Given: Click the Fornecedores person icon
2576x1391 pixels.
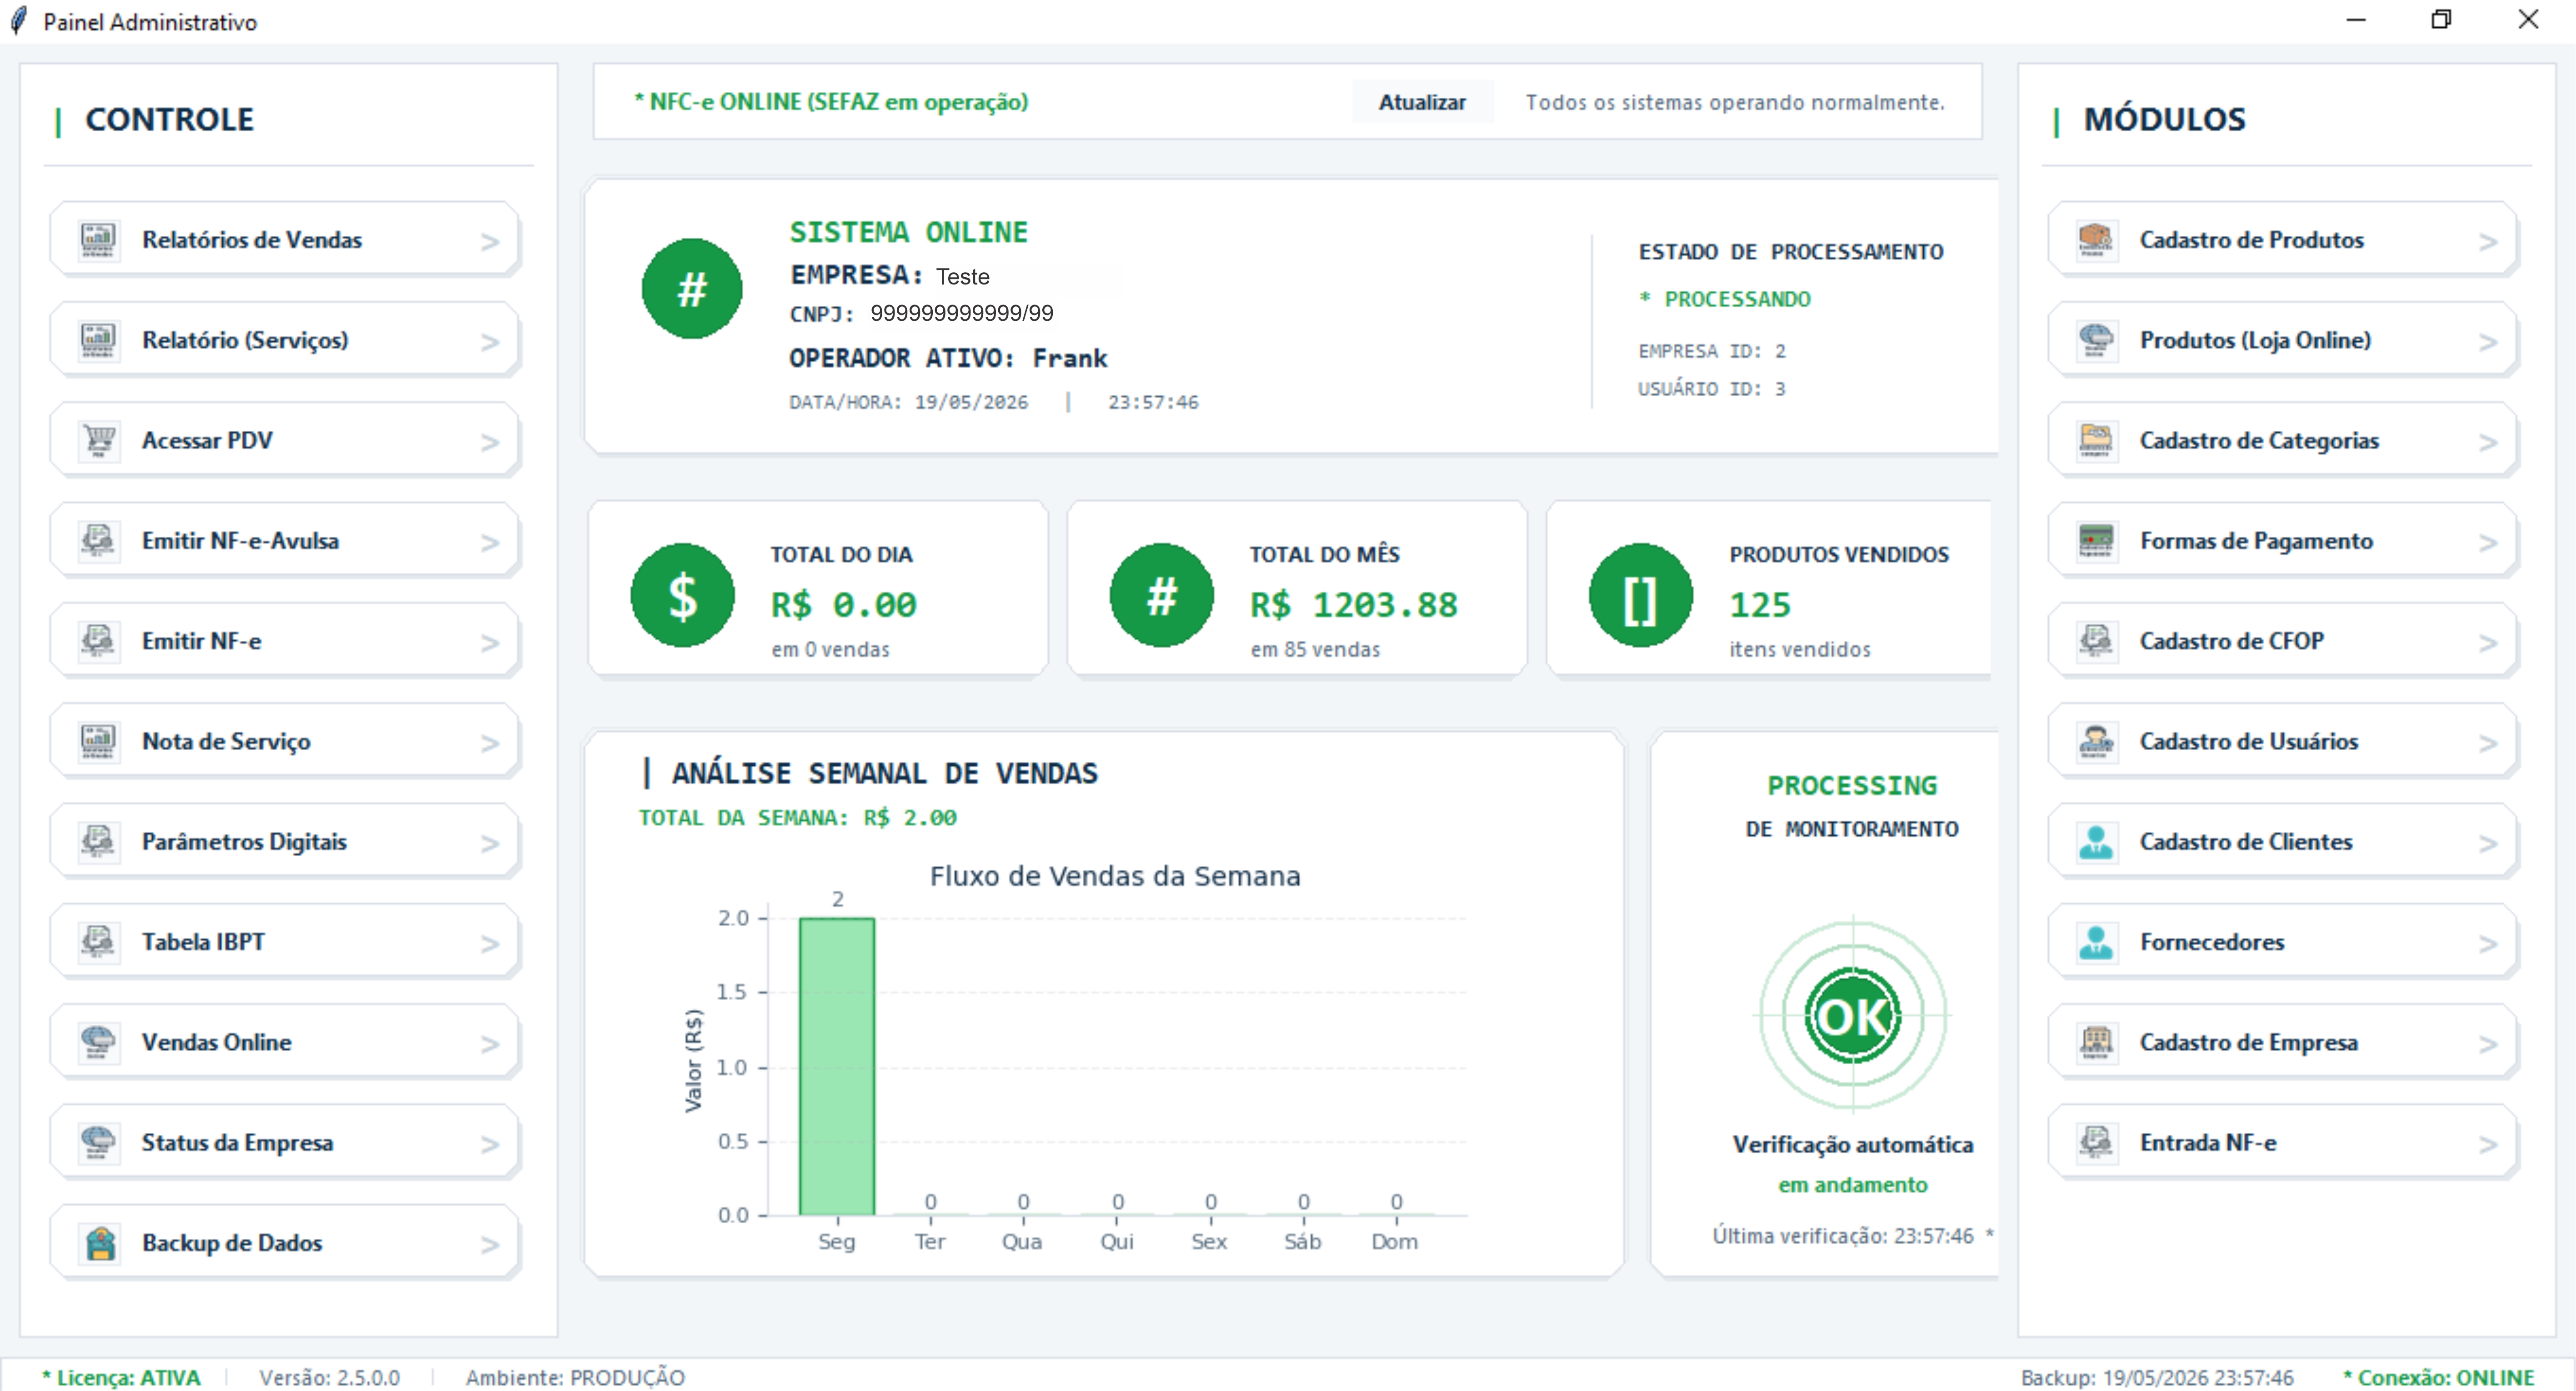Looking at the screenshot, I should [2096, 942].
